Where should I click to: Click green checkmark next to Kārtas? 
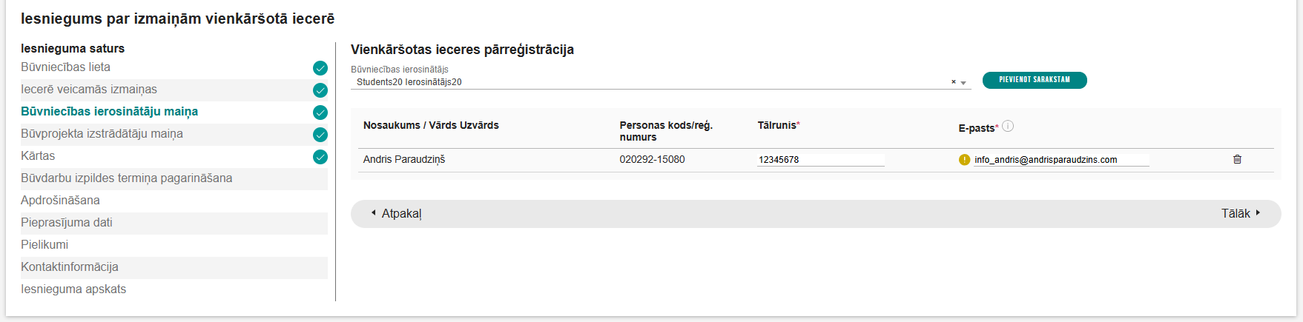pyautogui.click(x=320, y=157)
